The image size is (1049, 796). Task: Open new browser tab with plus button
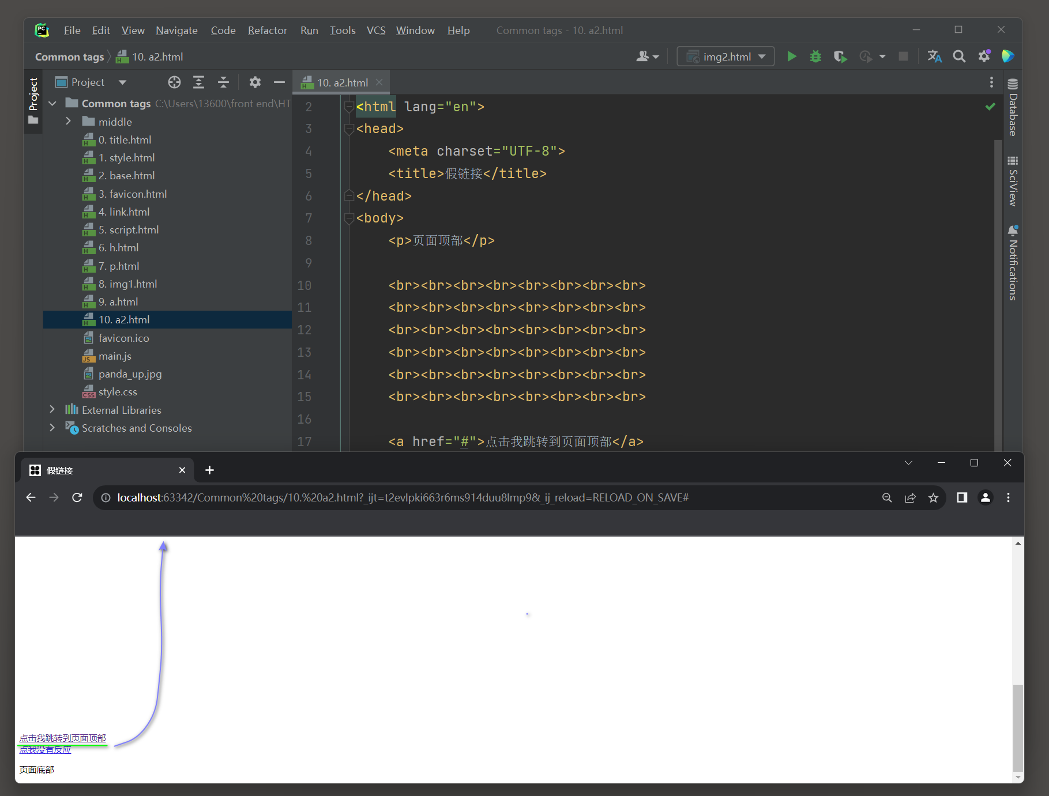[209, 470]
